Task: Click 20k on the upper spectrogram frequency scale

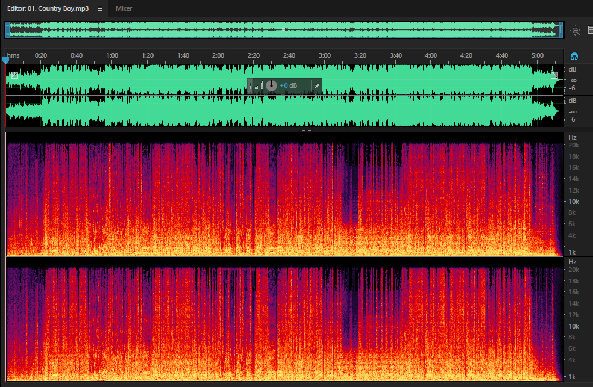Action: [574, 146]
